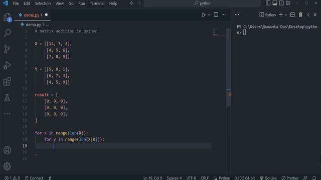The width and height of the screenshot is (321, 180).
Task: Show additional activity bar views ellipsis
Action: 7,113
